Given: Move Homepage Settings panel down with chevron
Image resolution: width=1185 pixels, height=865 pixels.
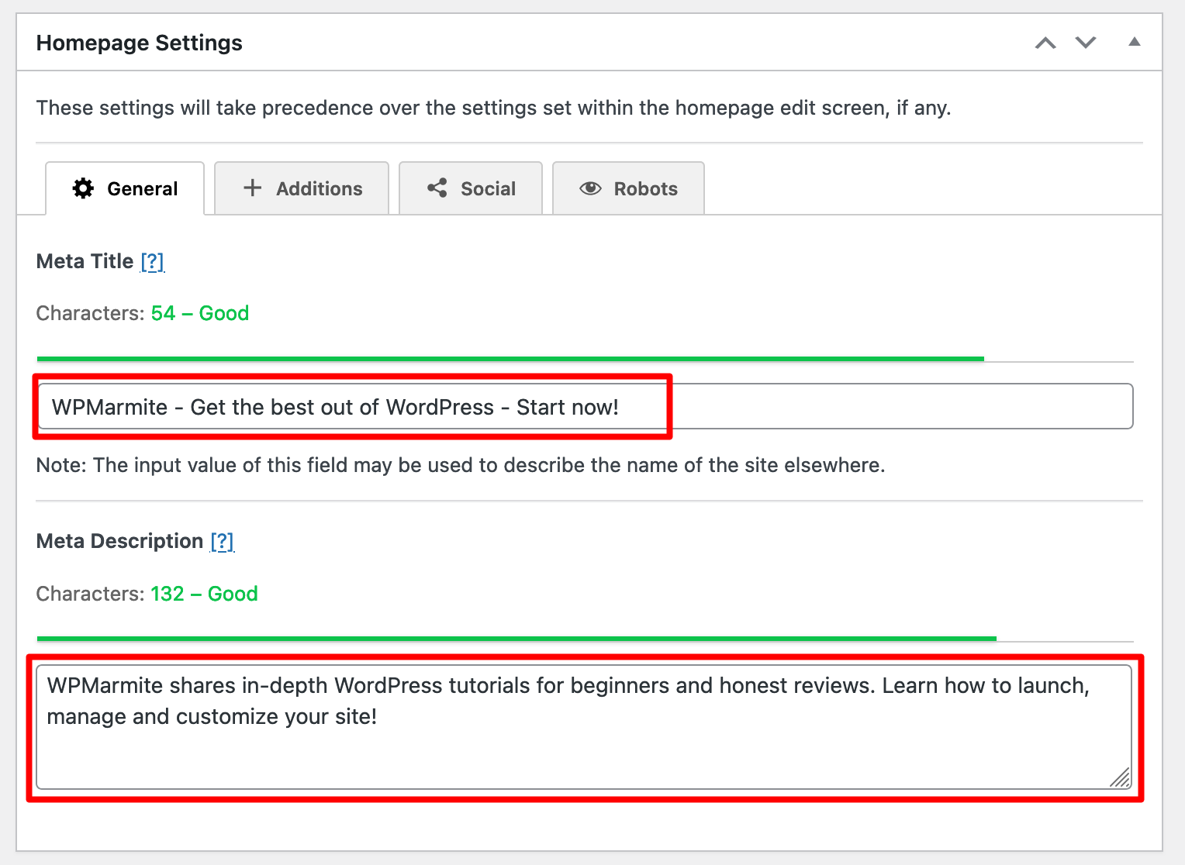Looking at the screenshot, I should tap(1086, 42).
